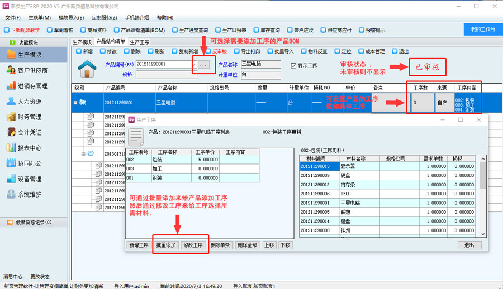This screenshot has width=503, height=289.
Task: Open the 主菜单(M) menu
Action: pos(40,18)
